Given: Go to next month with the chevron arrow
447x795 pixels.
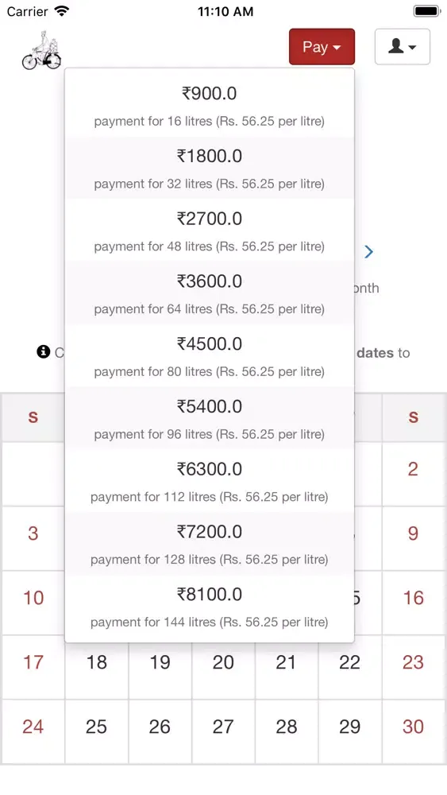Looking at the screenshot, I should tap(369, 251).
